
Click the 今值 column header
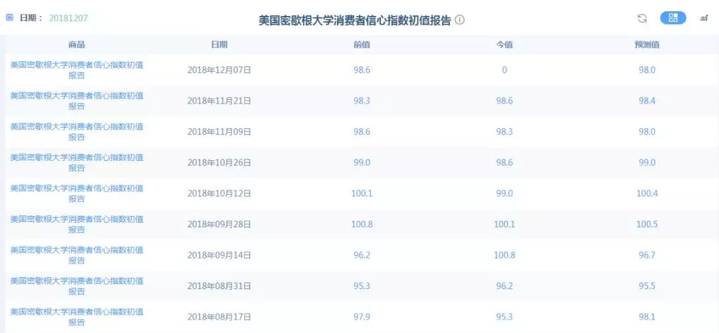[x=505, y=45]
